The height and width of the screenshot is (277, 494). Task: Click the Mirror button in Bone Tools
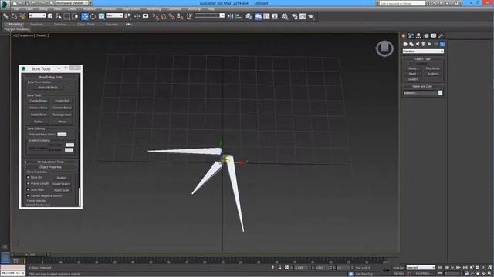point(62,122)
